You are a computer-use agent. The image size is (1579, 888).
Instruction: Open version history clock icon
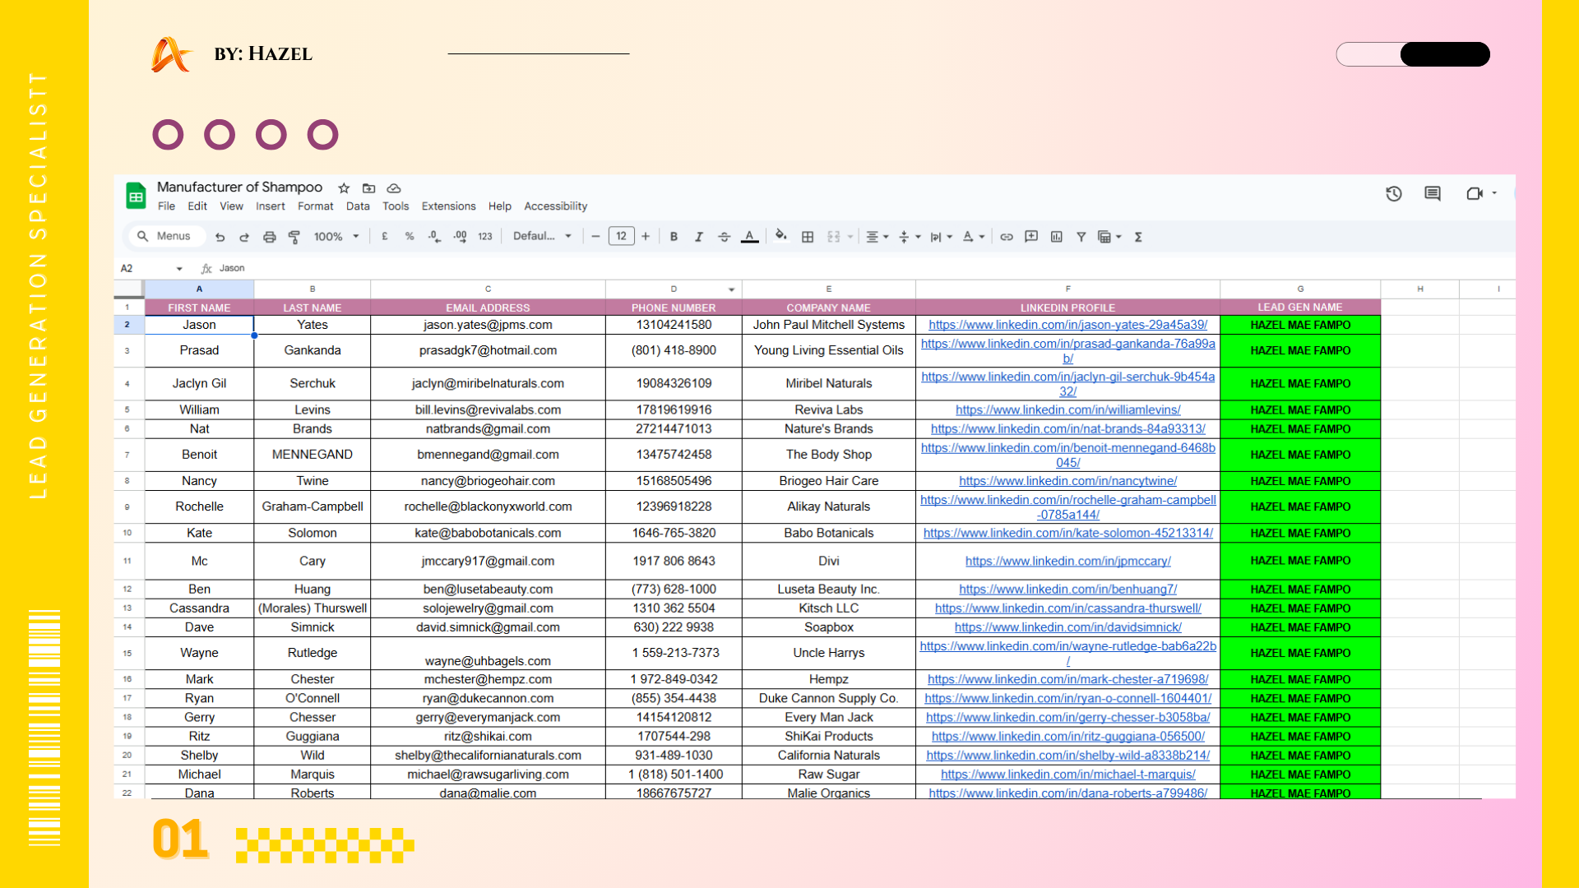pos(1393,194)
